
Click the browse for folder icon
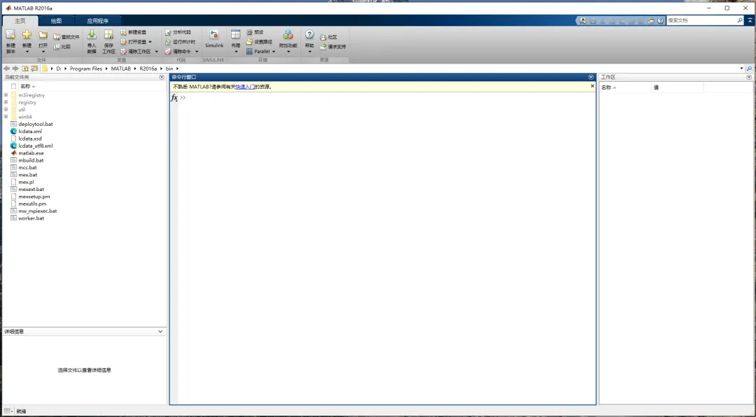[x=34, y=69]
